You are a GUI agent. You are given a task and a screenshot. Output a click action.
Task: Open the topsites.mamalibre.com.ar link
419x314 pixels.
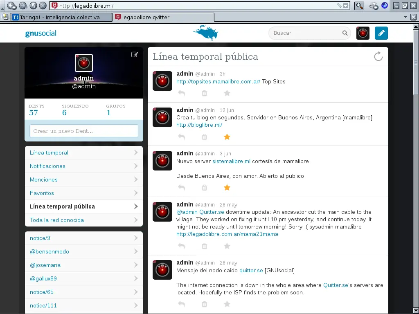click(219, 81)
